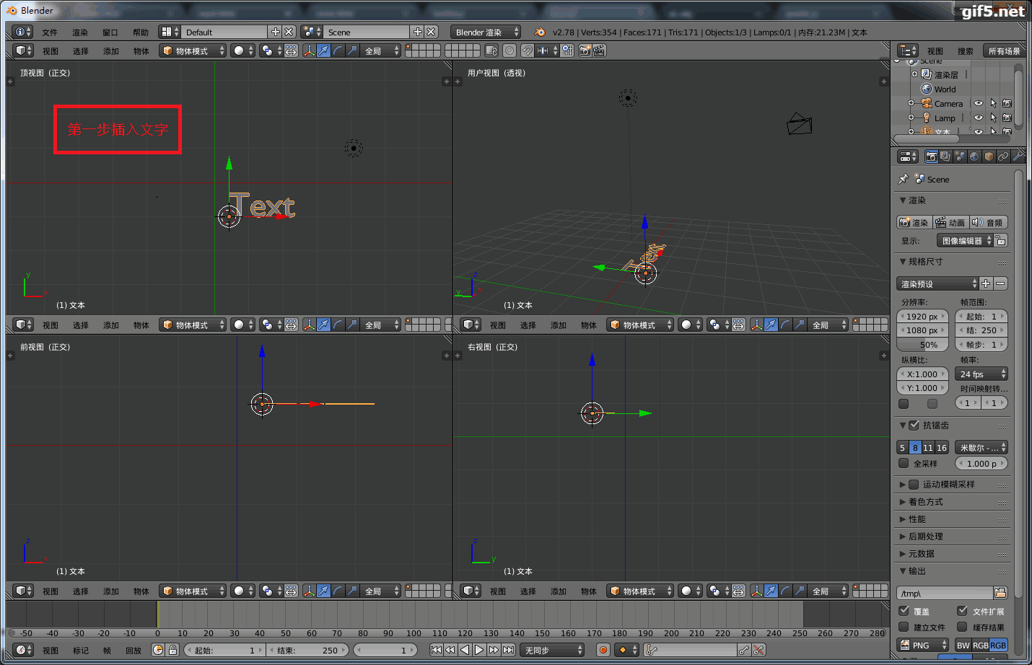Click the Camera icon in the outliner
Screen dimensions: 1032x665
click(x=927, y=103)
